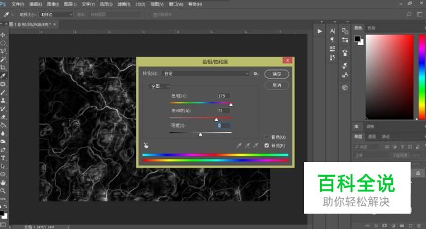This screenshot has width=426, height=229.
Task: Toggle the Preview checkbox
Action: pyautogui.click(x=267, y=146)
